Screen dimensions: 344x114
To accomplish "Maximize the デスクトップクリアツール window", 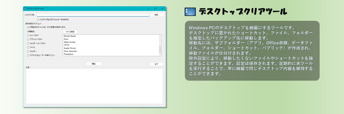I will (x=155, y=9).
